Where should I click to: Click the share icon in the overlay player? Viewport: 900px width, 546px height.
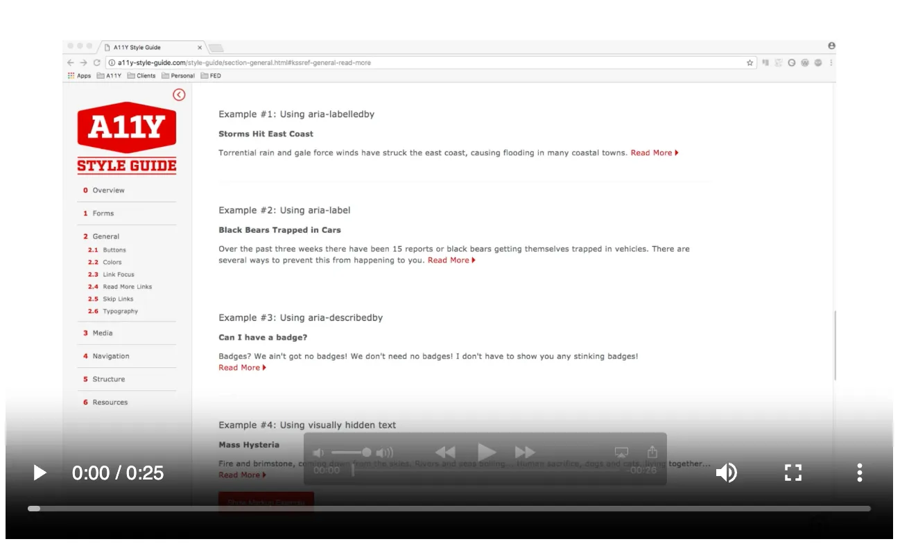point(652,452)
